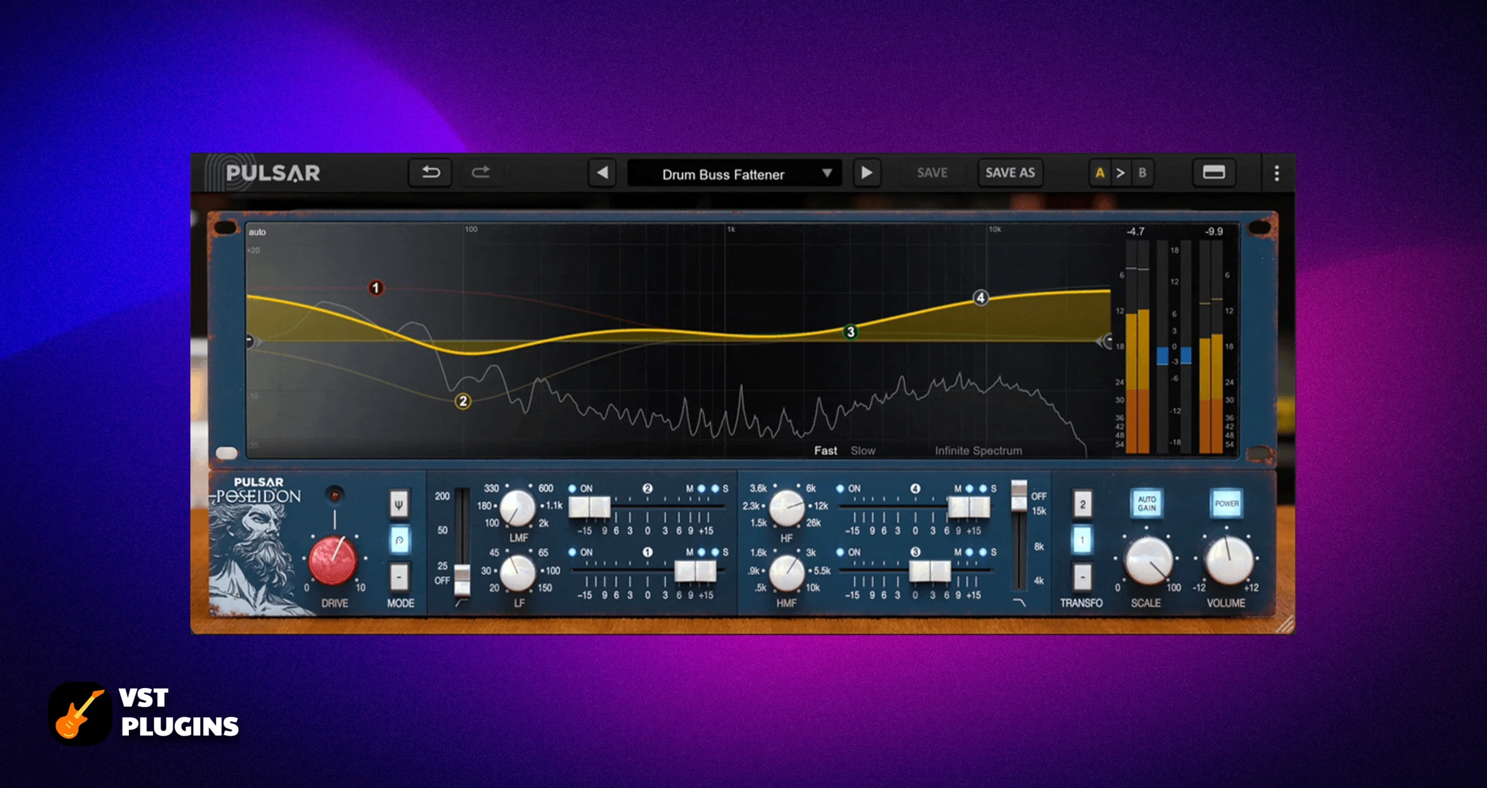
Task: Select the trident mode button
Action: pyautogui.click(x=399, y=504)
